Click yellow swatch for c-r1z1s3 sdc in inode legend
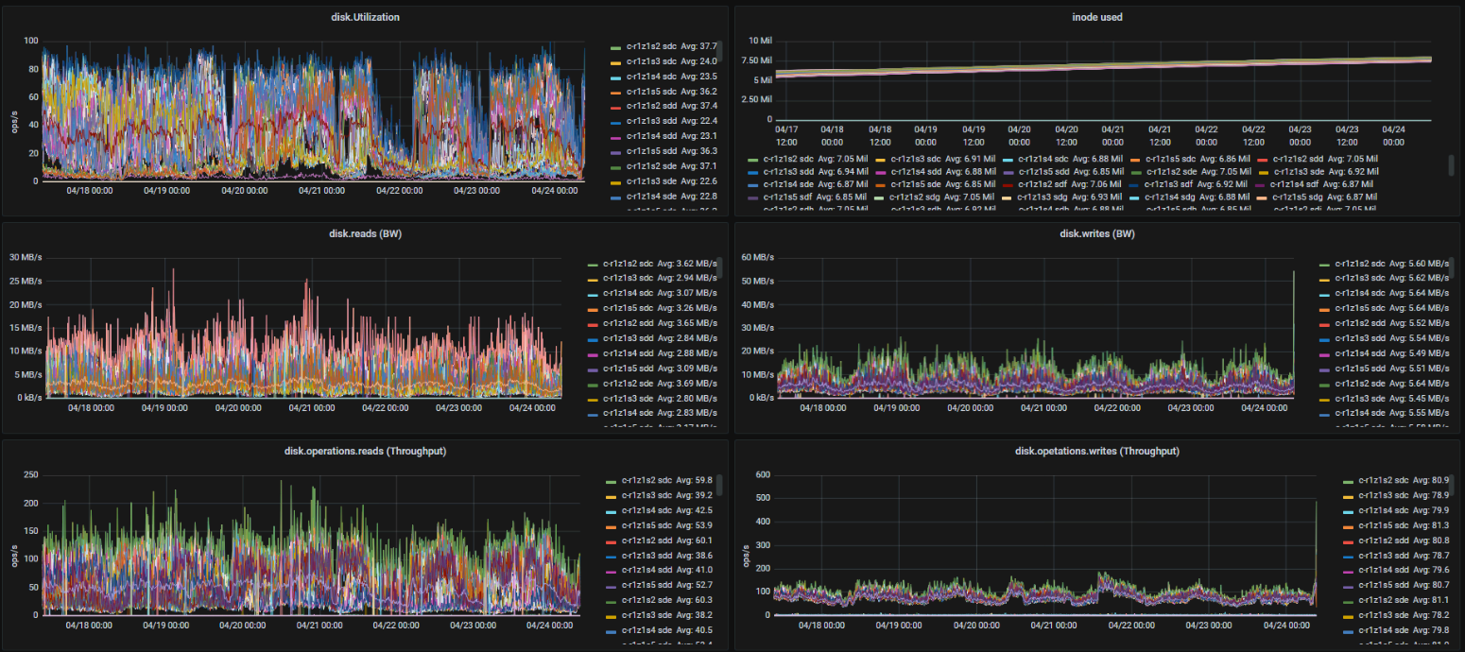The height and width of the screenshot is (652, 1465). pyautogui.click(x=880, y=160)
